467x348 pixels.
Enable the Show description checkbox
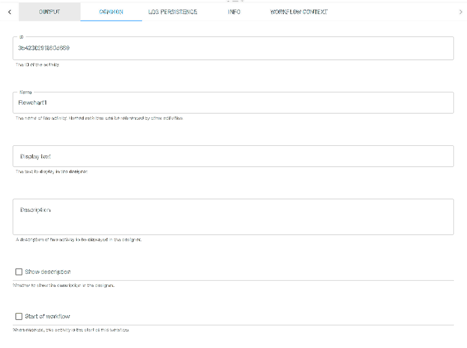point(19,272)
